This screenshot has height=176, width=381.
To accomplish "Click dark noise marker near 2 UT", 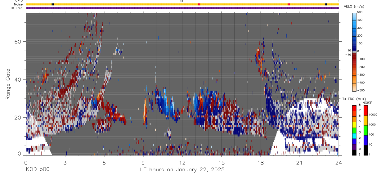I will (x=53, y=4).
